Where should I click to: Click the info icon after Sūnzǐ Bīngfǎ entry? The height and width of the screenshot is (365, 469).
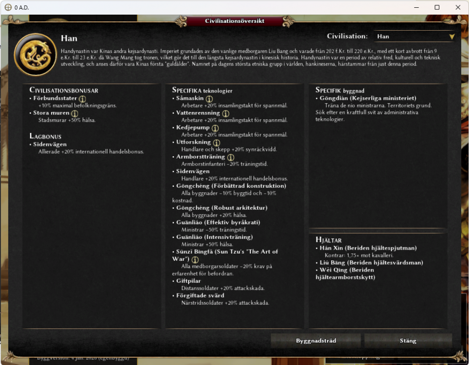(x=195, y=259)
